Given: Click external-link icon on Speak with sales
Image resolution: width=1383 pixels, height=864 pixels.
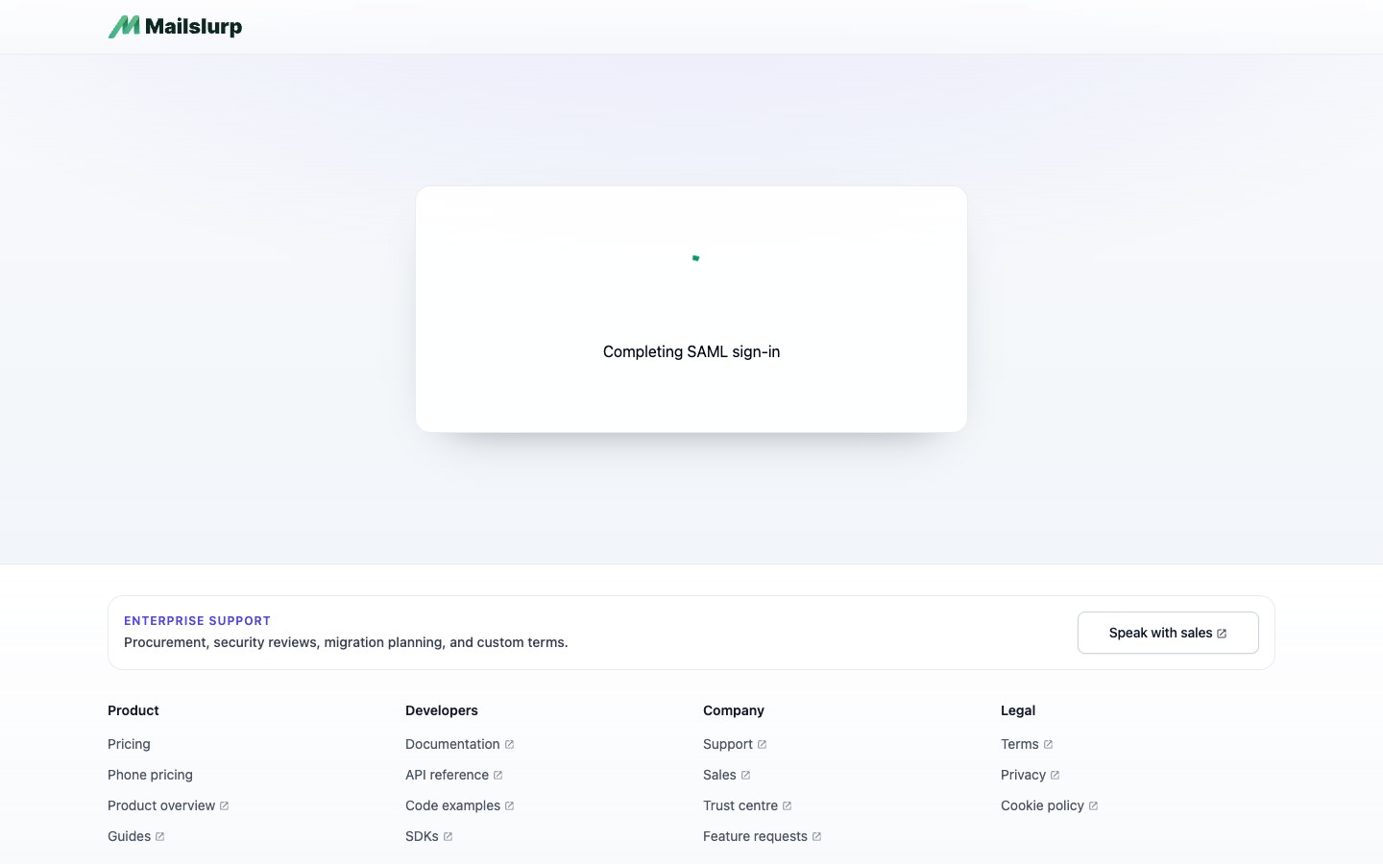Looking at the screenshot, I should [x=1222, y=634].
